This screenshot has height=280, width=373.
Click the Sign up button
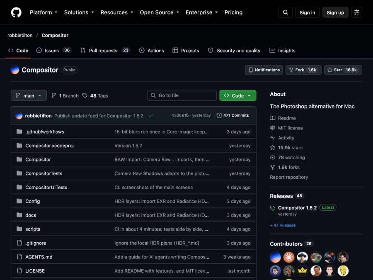335,12
